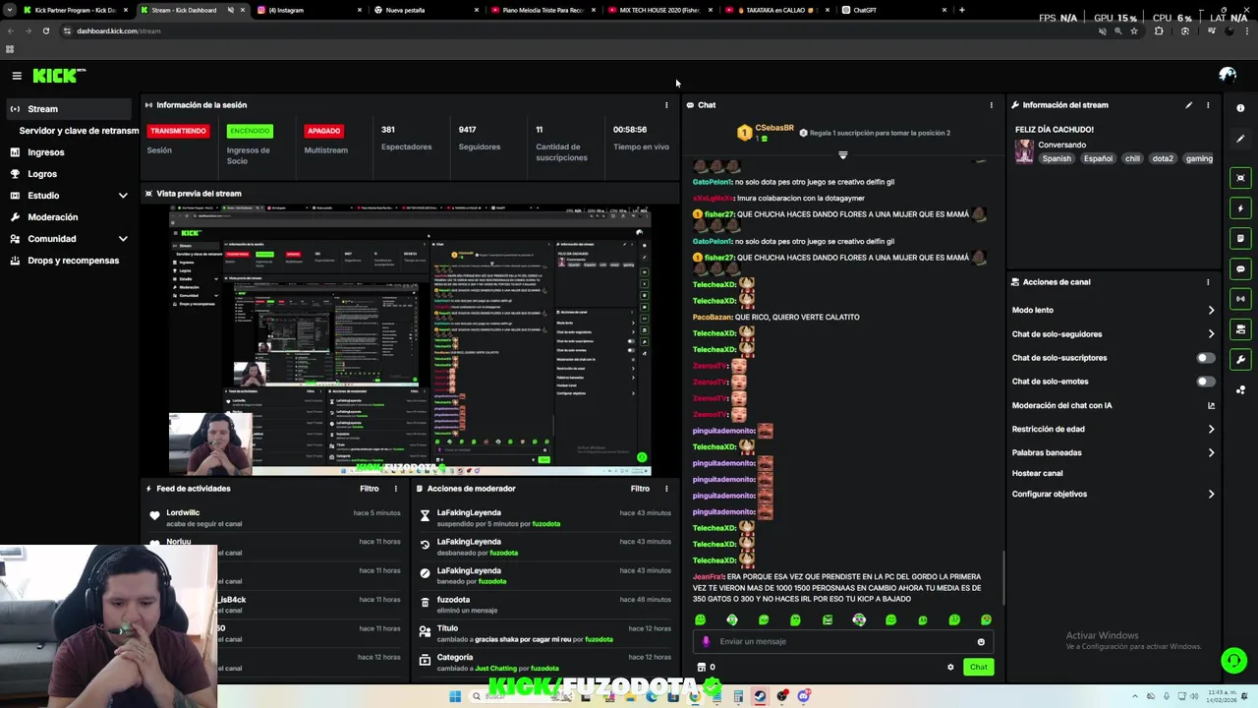Toggle Chat de solo-suscriptores switch
The image size is (1258, 708).
point(1205,358)
